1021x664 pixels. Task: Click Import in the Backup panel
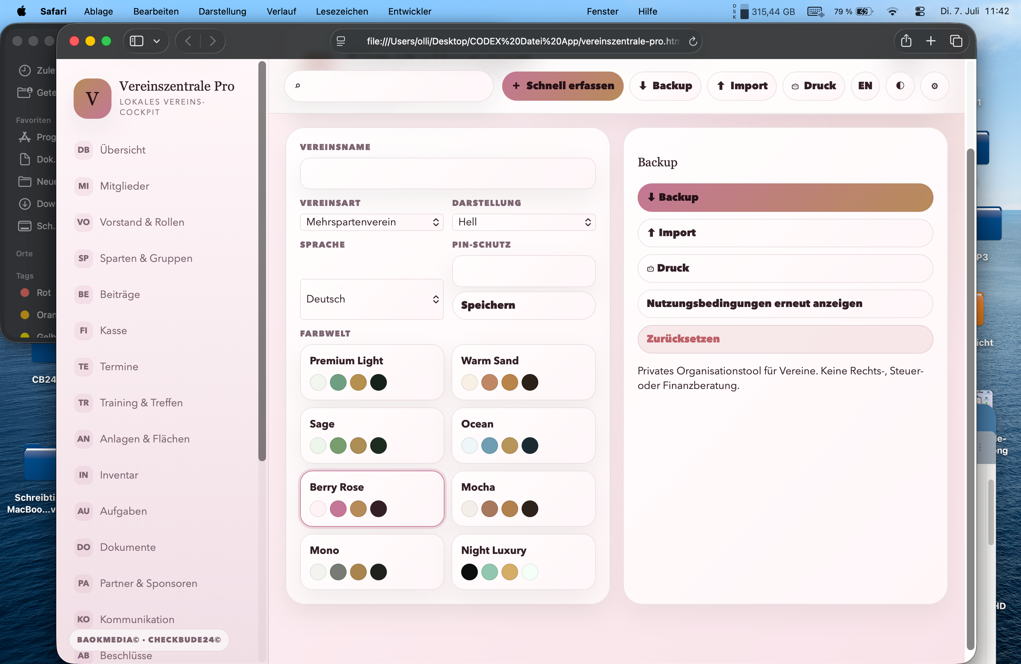(x=785, y=233)
